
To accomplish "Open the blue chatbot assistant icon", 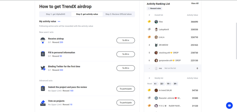I will click(x=229, y=106).
